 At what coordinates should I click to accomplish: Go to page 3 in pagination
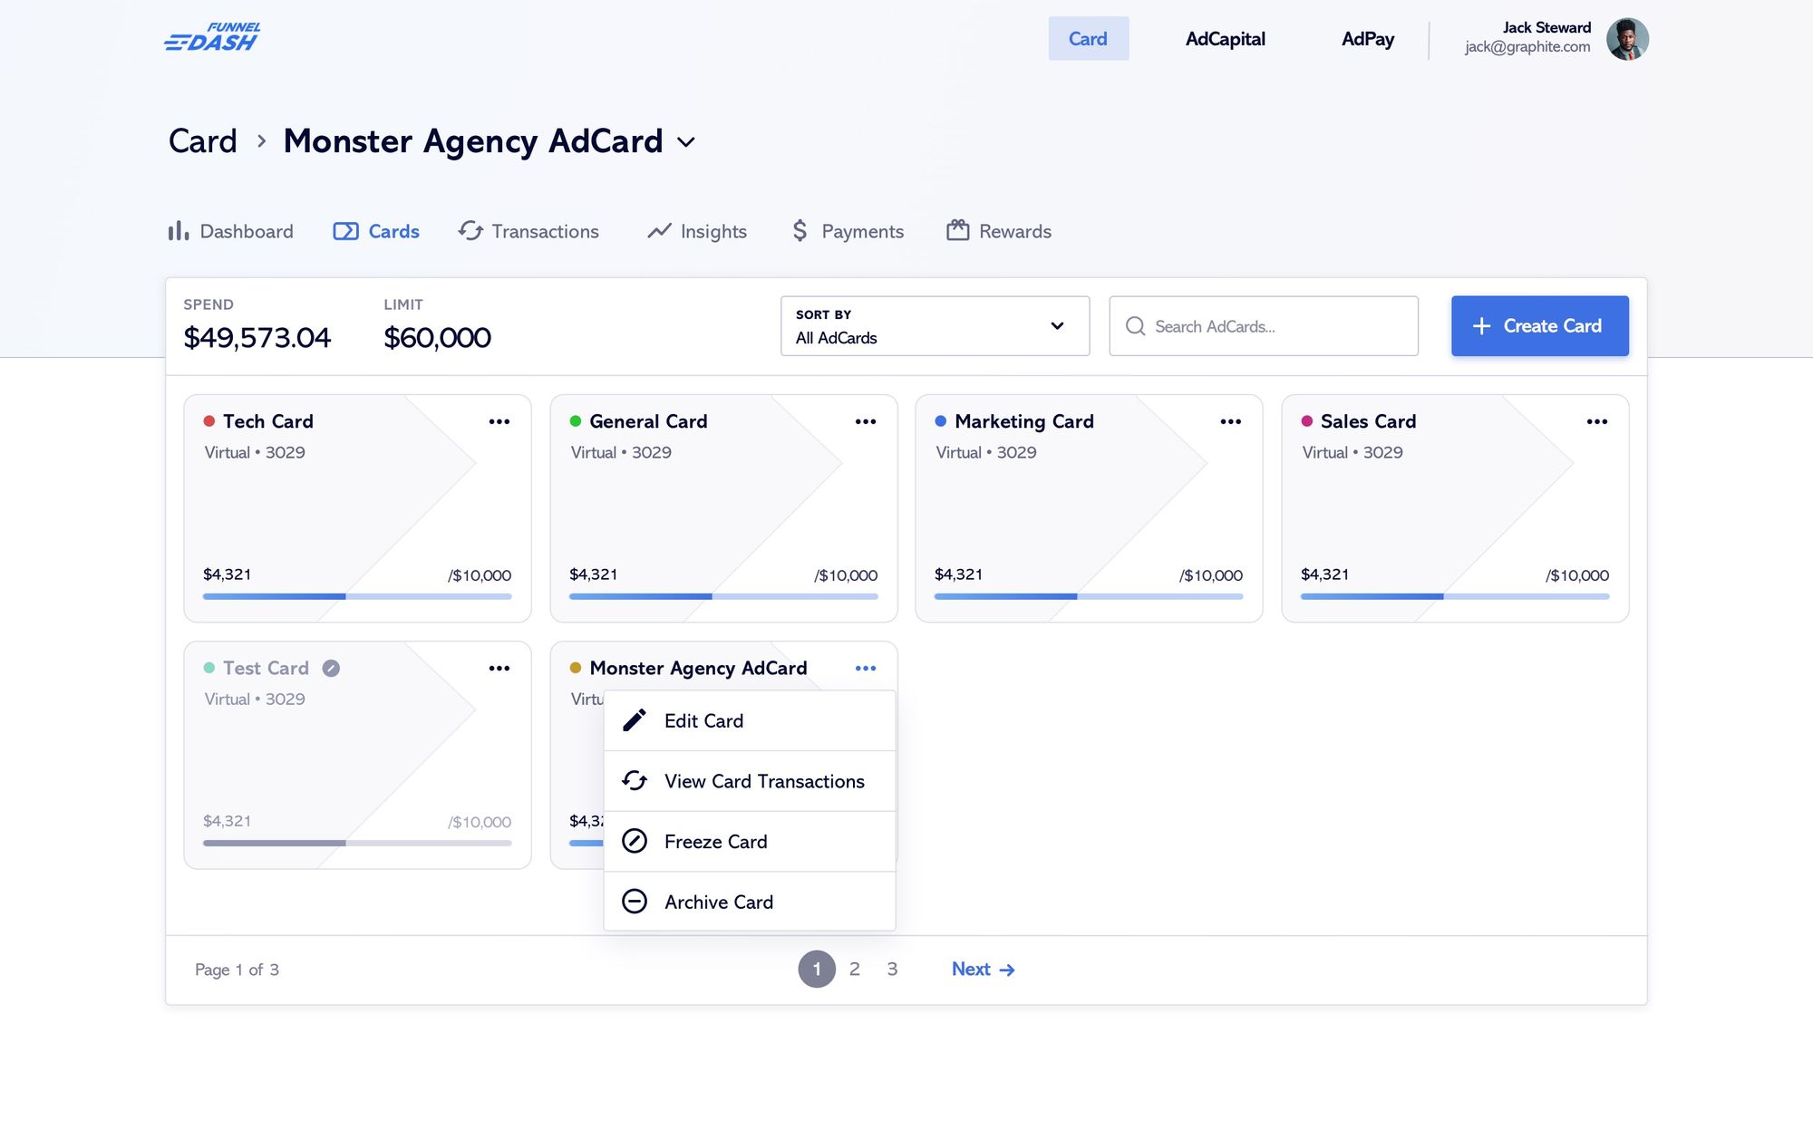pyautogui.click(x=892, y=970)
